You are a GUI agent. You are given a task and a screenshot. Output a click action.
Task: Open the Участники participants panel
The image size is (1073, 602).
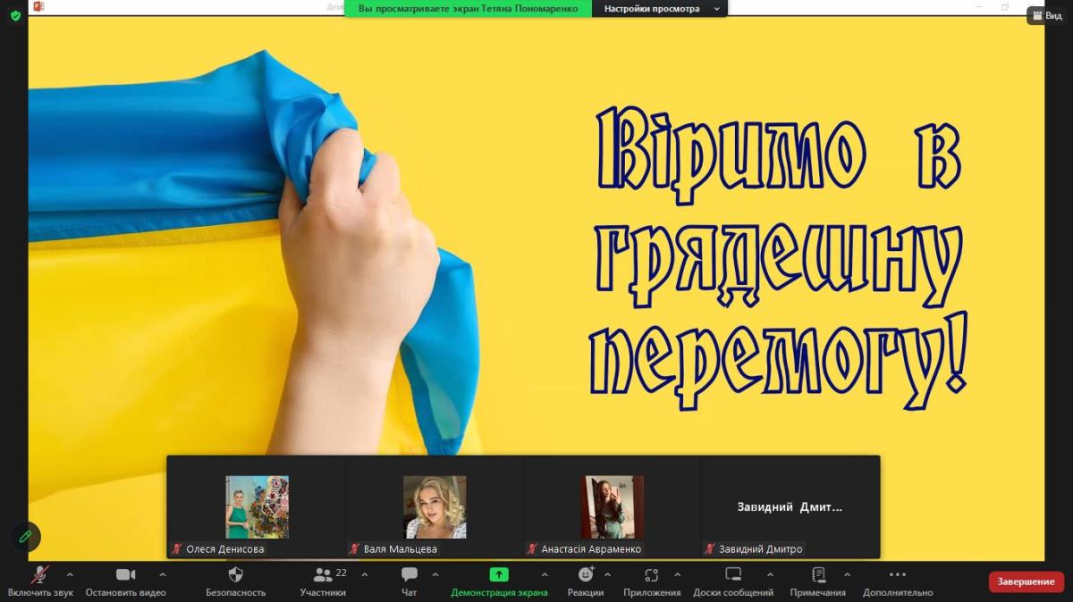coord(323,574)
